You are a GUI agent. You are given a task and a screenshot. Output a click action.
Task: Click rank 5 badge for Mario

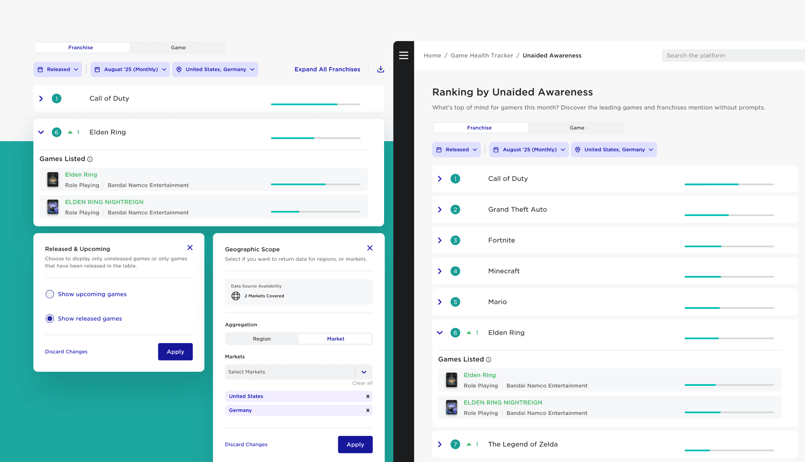coord(455,302)
